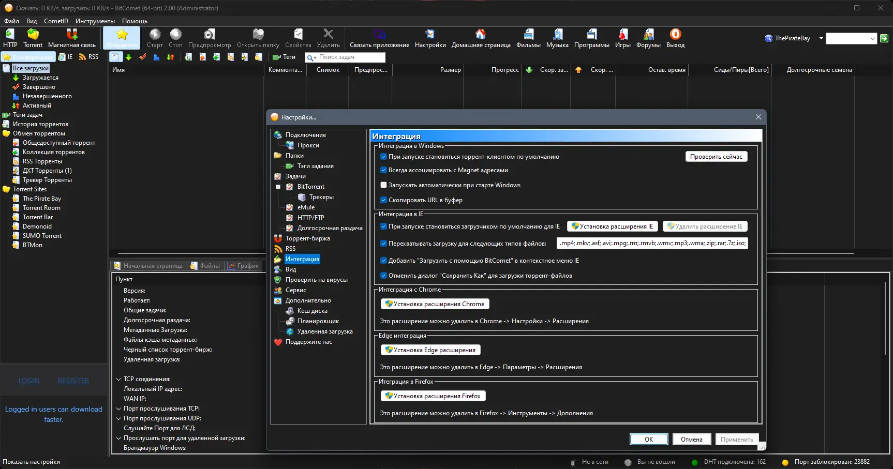Collapse Порт прослушивания UDP row
This screenshot has width=893, height=469.
118,418
